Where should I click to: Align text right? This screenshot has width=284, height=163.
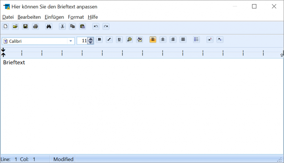pos(173,39)
